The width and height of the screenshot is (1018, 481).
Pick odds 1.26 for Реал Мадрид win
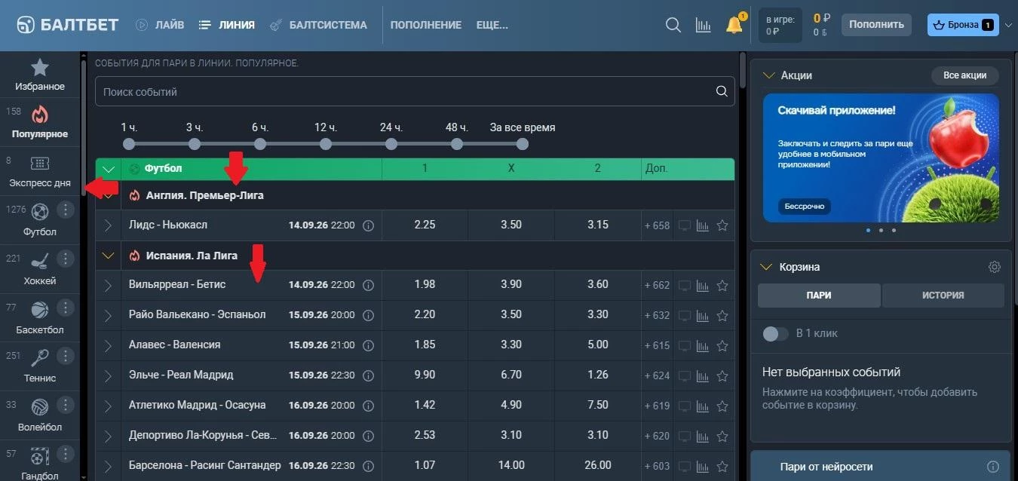tap(597, 375)
